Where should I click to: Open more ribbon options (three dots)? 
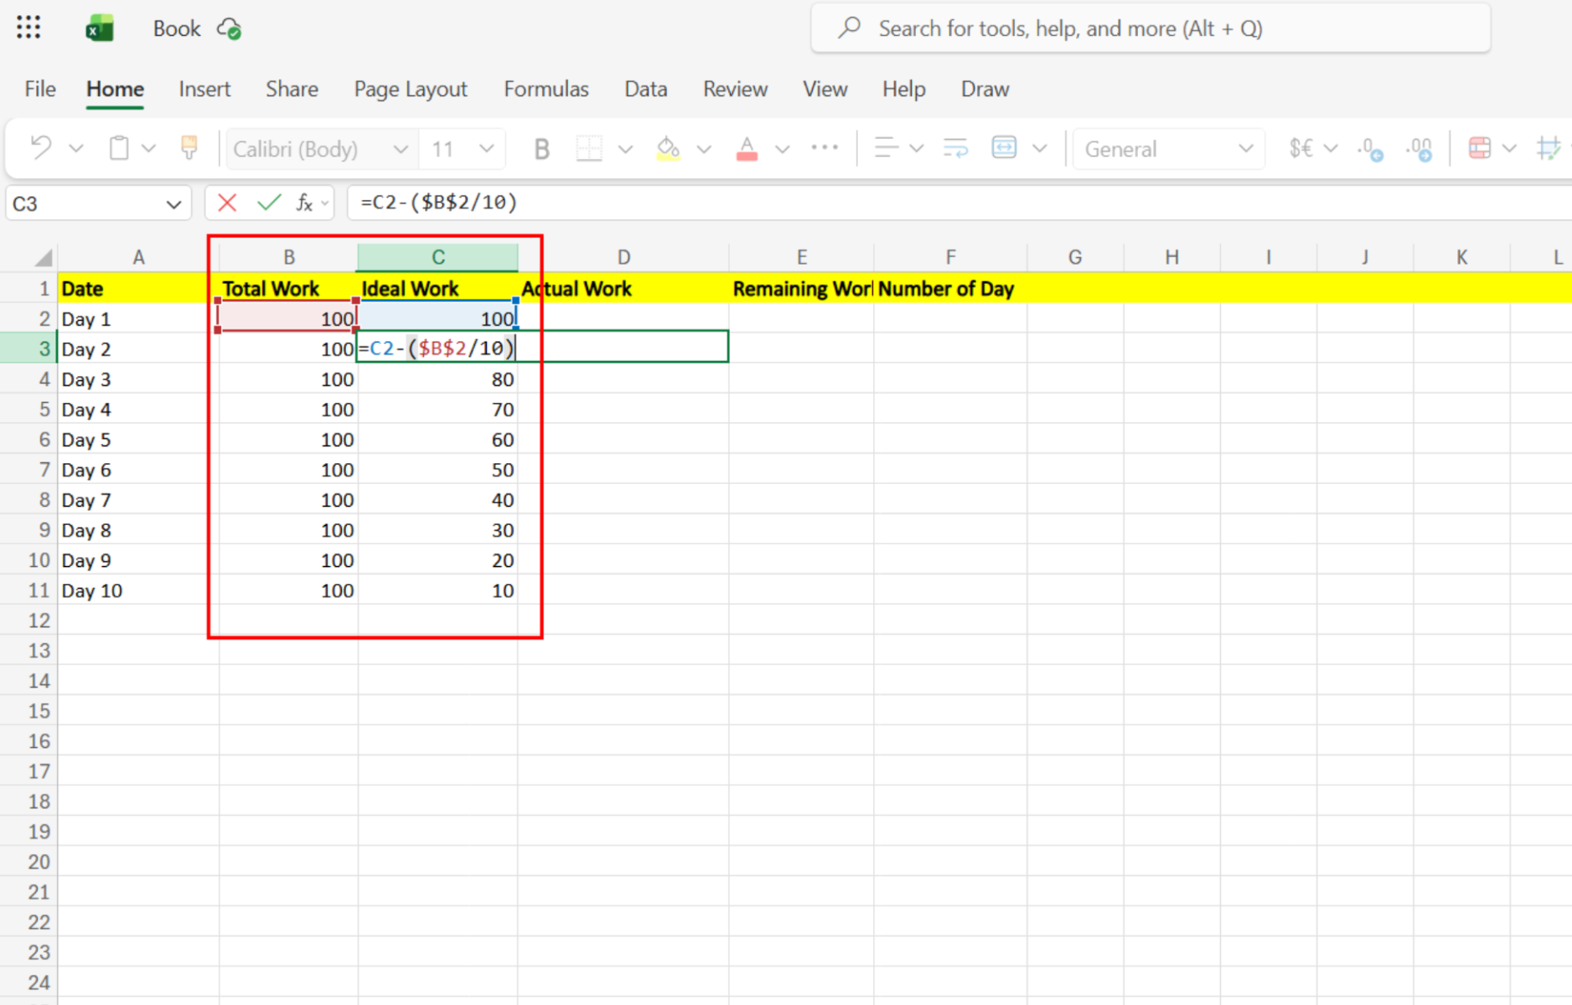(x=825, y=148)
